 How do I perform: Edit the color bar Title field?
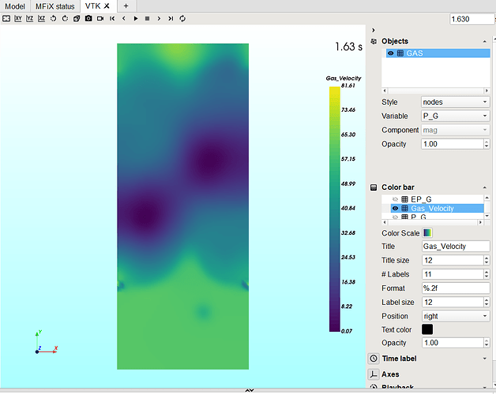(456, 246)
